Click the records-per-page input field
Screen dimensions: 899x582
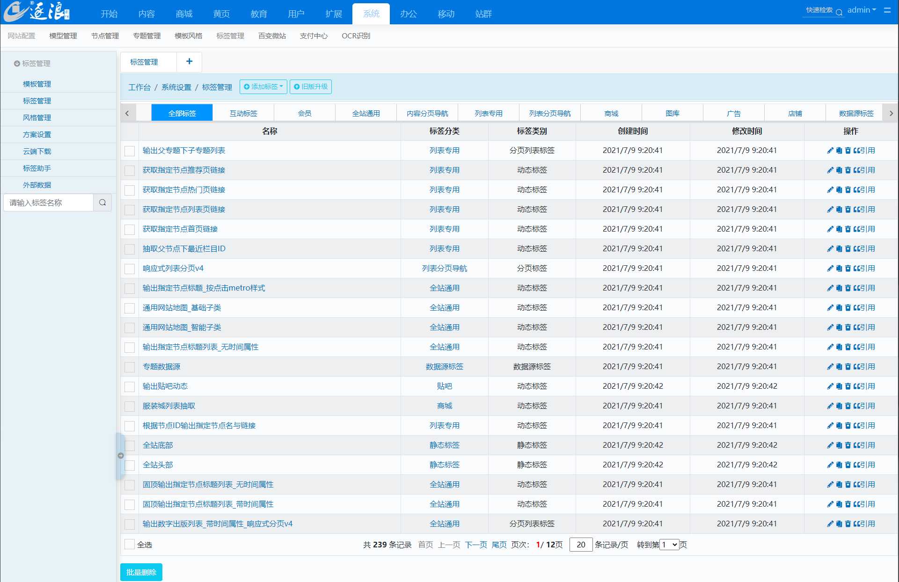click(581, 545)
